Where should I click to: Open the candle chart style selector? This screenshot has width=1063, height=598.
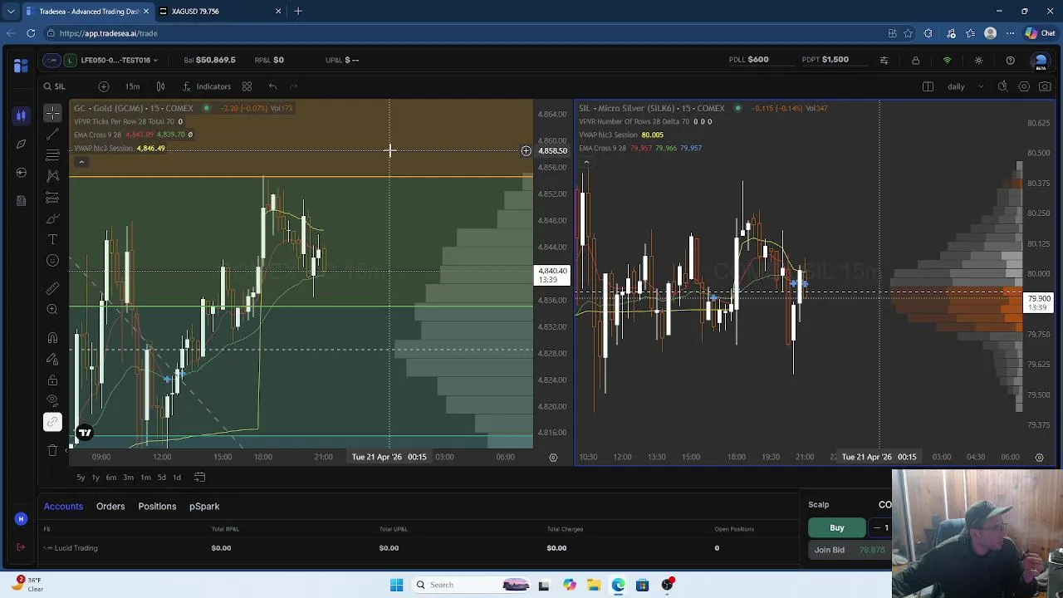[x=160, y=86]
